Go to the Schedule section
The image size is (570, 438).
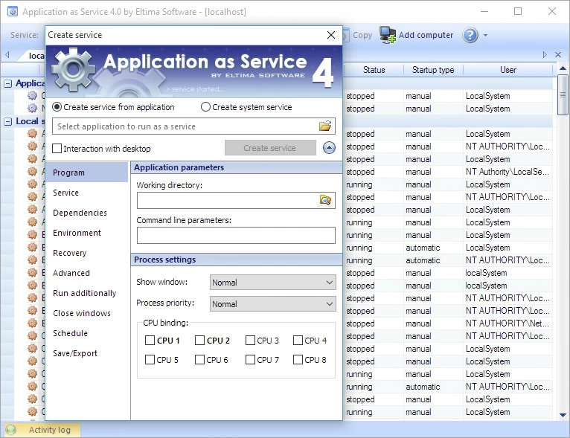coord(70,333)
